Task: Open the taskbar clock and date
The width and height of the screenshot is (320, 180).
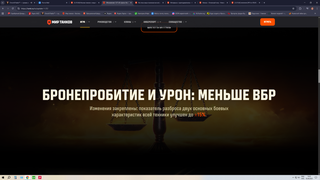Action: [x=309, y=177]
